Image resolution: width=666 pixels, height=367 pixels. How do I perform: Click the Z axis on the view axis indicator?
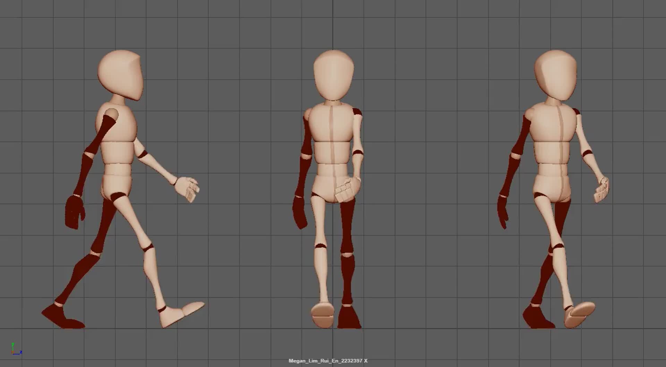21,352
